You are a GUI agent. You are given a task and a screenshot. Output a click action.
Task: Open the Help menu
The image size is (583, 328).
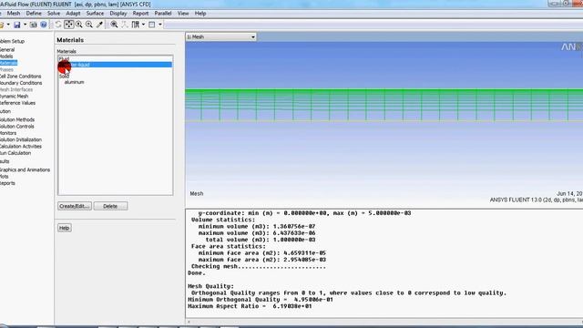pyautogui.click(x=200, y=14)
